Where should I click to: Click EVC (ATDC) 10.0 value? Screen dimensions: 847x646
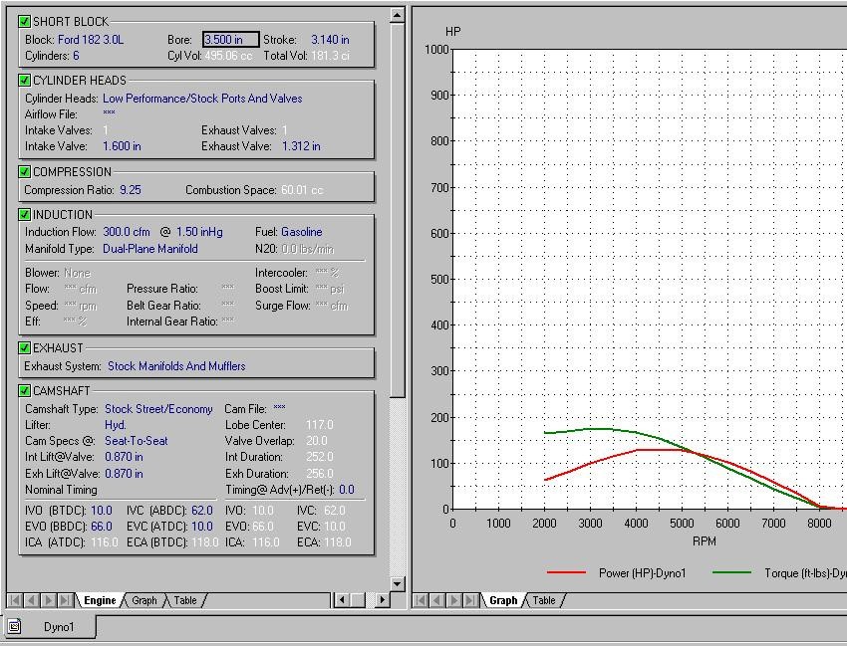click(x=202, y=527)
